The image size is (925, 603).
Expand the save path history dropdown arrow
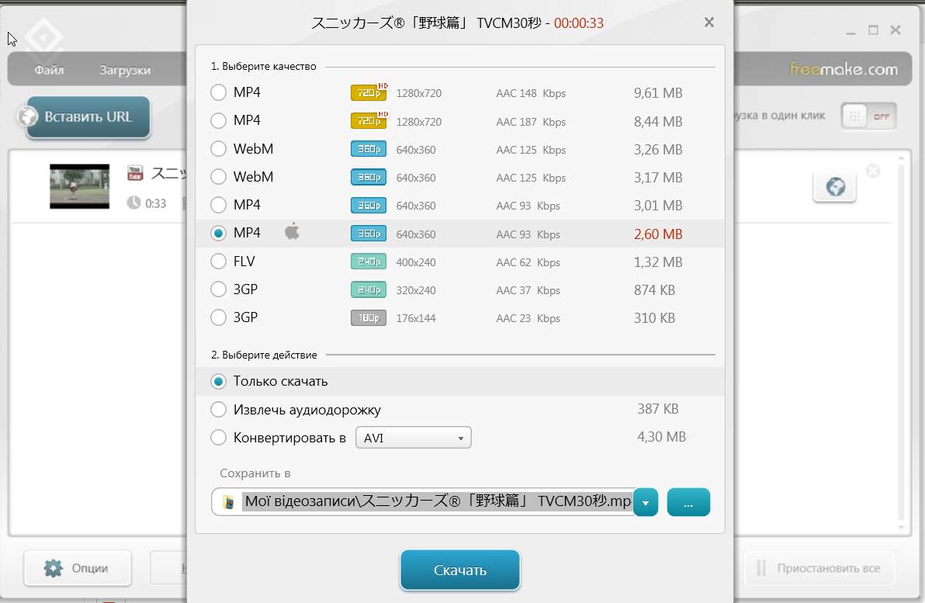646,503
